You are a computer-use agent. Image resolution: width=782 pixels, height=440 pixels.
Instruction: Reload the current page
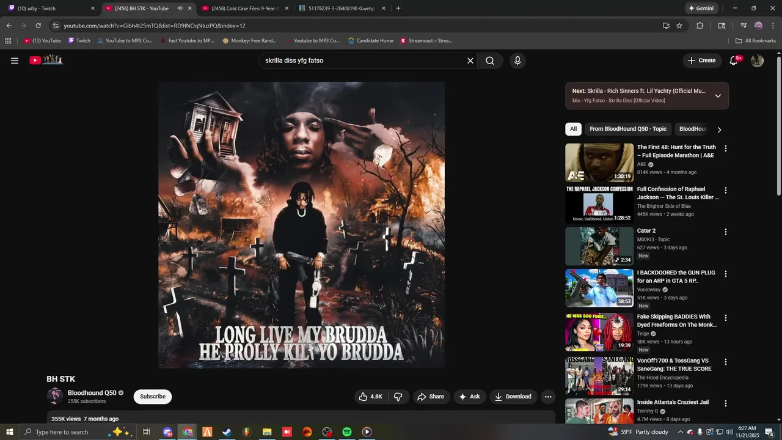38,26
